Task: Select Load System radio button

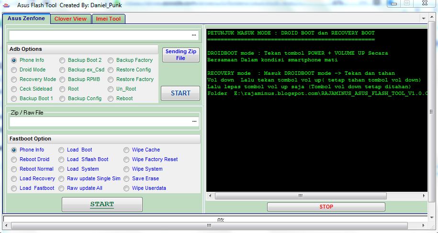Action: click(x=61, y=169)
